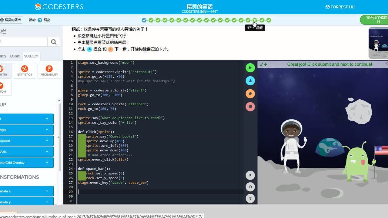Expand the Speed dropdown in the sidebar
The width and height of the screenshot is (388, 218).
(x=27, y=140)
